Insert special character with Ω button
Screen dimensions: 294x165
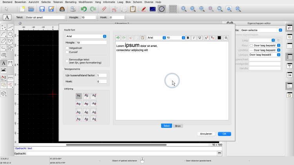pos(226,38)
